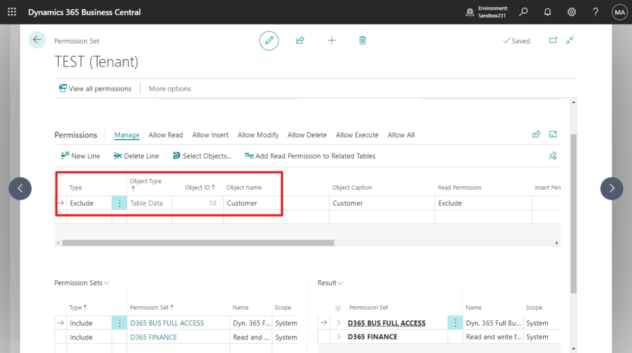Open row menu for the D365 BUS FULL ACCESS Include line

click(x=119, y=323)
